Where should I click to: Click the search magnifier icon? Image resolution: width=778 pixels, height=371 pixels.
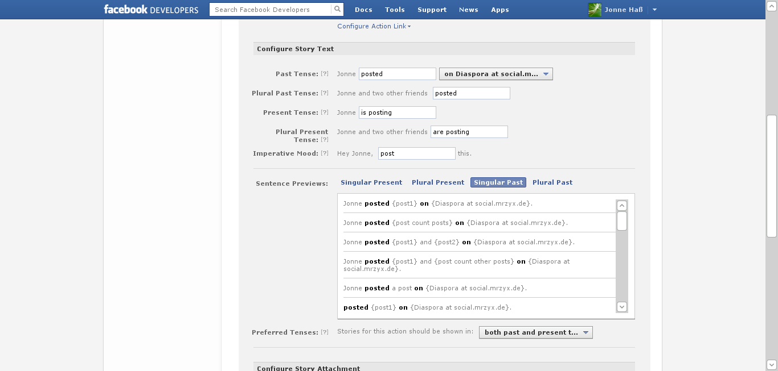coord(338,9)
